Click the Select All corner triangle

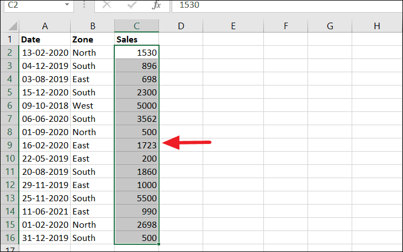tap(9, 26)
